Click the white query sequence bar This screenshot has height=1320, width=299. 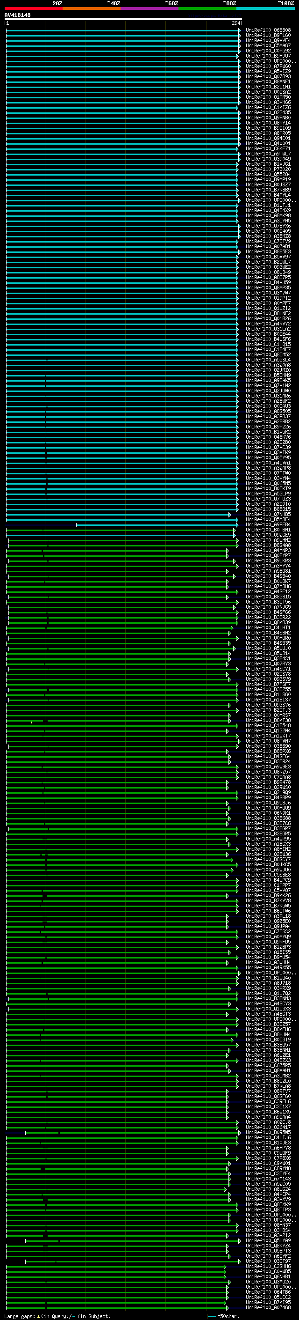click(x=123, y=20)
